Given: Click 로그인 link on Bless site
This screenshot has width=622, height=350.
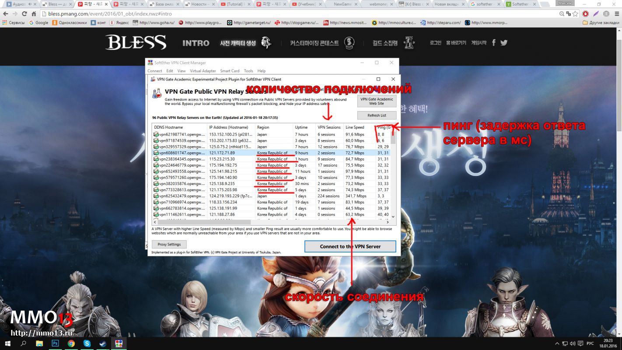Looking at the screenshot, I should [435, 43].
